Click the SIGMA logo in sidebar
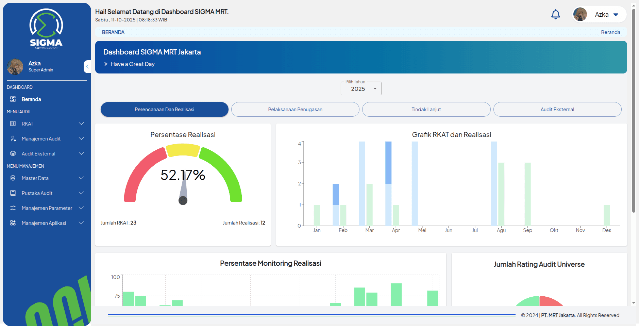This screenshot has height=330, width=639. (46, 29)
